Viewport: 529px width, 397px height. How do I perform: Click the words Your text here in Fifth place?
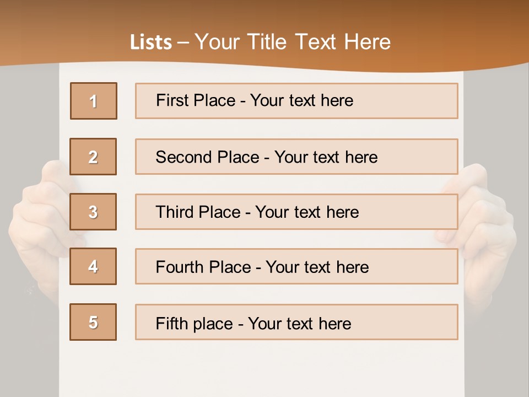coord(299,323)
